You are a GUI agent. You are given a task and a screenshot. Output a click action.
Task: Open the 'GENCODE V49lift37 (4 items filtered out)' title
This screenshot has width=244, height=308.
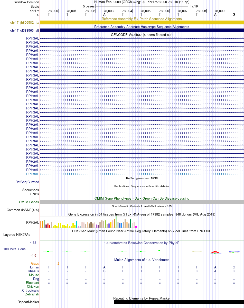[142, 35]
